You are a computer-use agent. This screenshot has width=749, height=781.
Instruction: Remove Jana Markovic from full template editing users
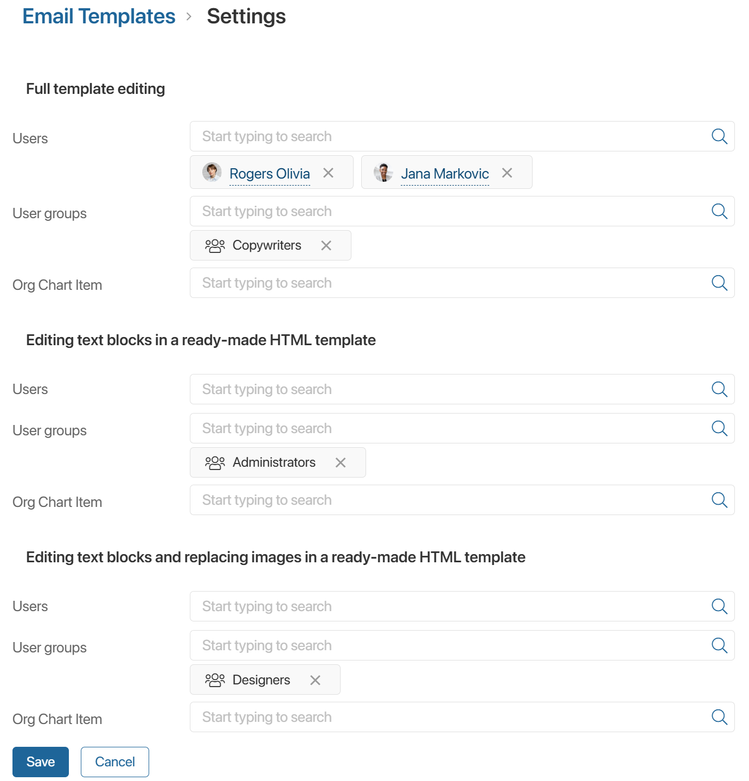507,173
